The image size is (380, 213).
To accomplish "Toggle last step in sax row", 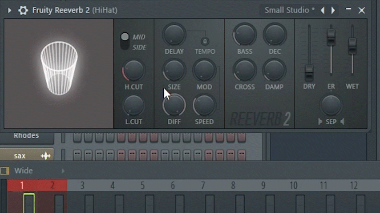I will pyautogui.click(x=242, y=155).
